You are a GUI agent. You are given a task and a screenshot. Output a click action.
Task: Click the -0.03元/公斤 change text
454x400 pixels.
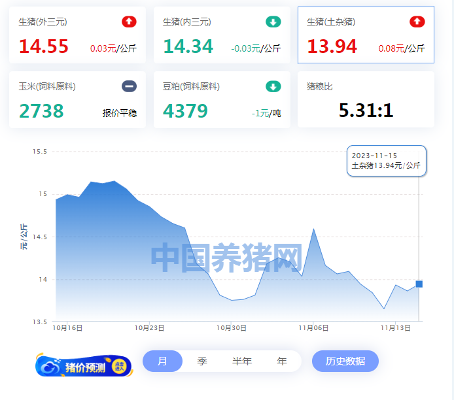256,48
